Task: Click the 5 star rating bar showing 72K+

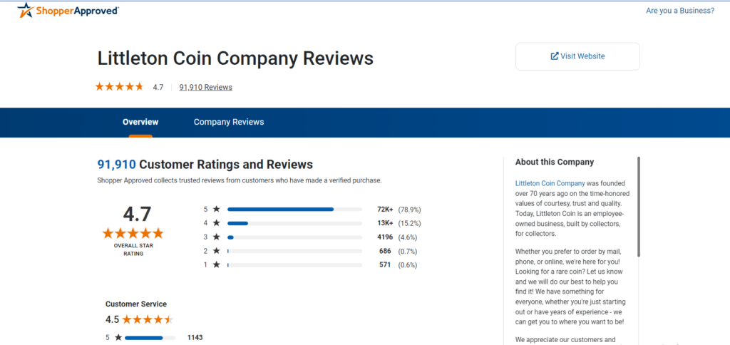Action: pyautogui.click(x=294, y=210)
